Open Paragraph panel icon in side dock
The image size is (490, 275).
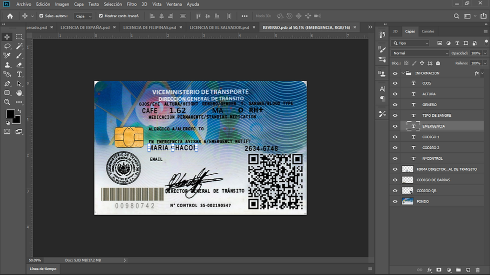382,99
